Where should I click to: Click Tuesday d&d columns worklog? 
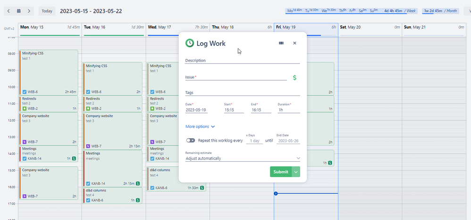coord(112,196)
